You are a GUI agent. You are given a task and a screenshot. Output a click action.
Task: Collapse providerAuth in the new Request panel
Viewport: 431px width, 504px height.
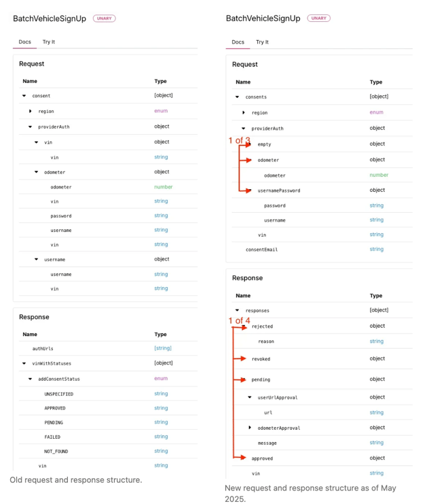point(244,129)
